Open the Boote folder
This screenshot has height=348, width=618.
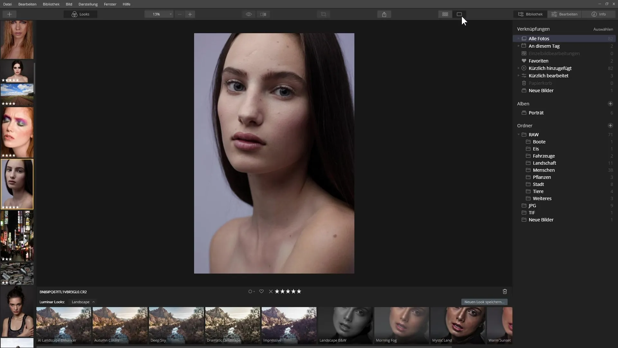coord(564,142)
